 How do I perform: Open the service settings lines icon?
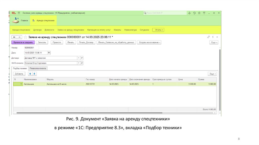click(x=204, y=13)
